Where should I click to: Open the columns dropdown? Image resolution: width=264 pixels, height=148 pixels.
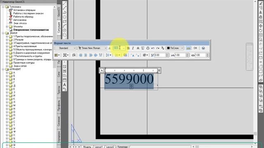(x=57, y=55)
